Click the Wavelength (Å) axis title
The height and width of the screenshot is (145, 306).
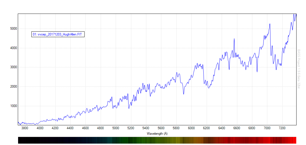coord(157,133)
